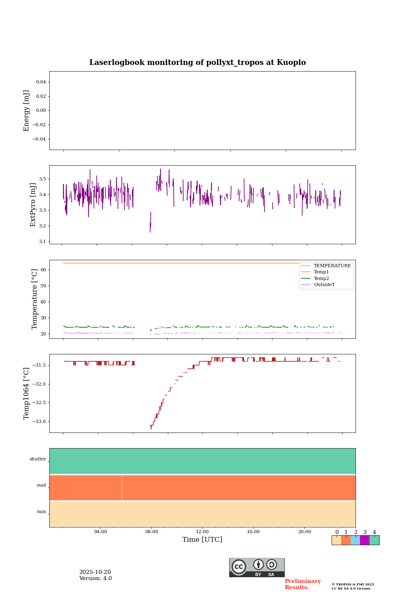Click the BY attribution person icon
Screen dimensions: 395x592
pyautogui.click(x=258, y=565)
